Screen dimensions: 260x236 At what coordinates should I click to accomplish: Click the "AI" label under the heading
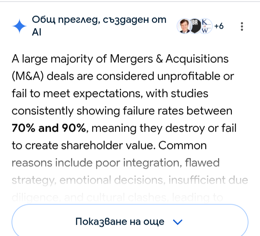36,32
